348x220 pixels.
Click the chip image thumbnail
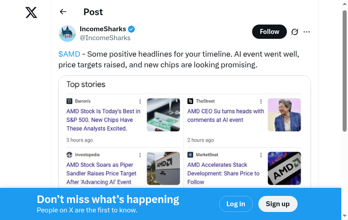[163, 115]
